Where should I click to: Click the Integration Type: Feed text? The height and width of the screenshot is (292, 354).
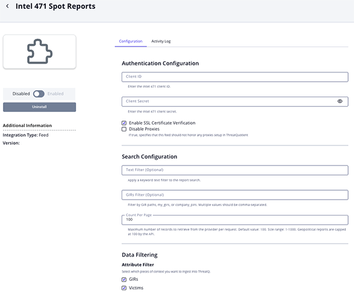[x=25, y=135]
